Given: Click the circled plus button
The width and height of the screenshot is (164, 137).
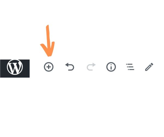Looking at the screenshot, I should [x=49, y=67].
